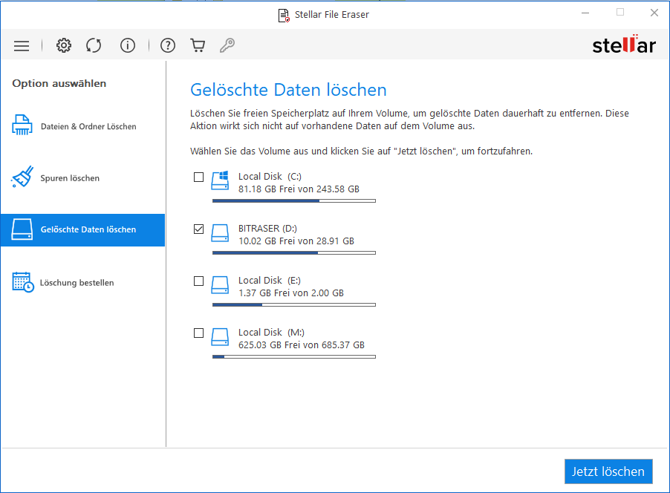Open the hamburger menu icon
The width and height of the screenshot is (670, 493).
[x=22, y=45]
